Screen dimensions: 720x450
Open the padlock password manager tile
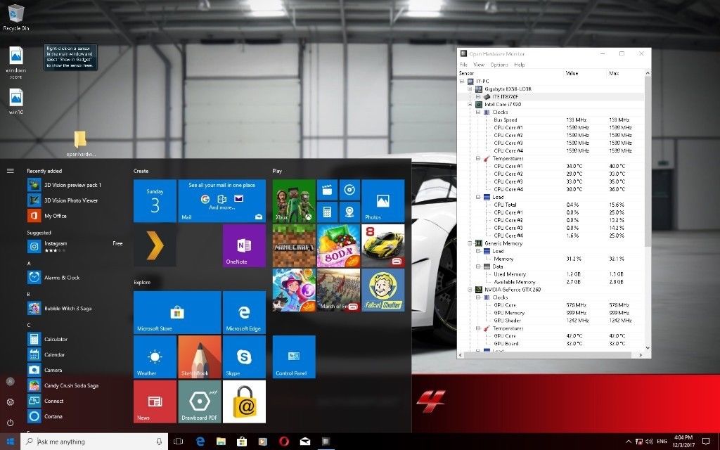(x=244, y=401)
